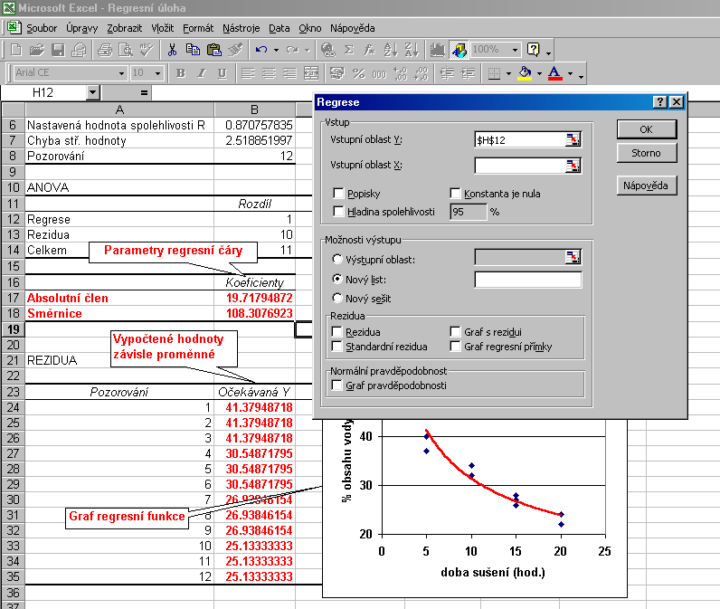Insert hyperlink globe icon
Viewport: 720px width, 609px height.
[327, 50]
